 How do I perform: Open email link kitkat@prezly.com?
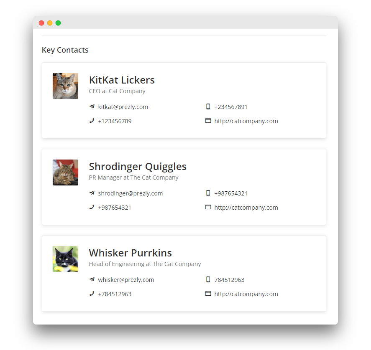point(123,107)
